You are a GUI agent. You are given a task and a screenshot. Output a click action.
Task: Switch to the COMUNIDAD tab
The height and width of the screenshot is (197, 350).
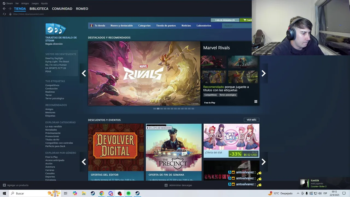[x=62, y=9]
